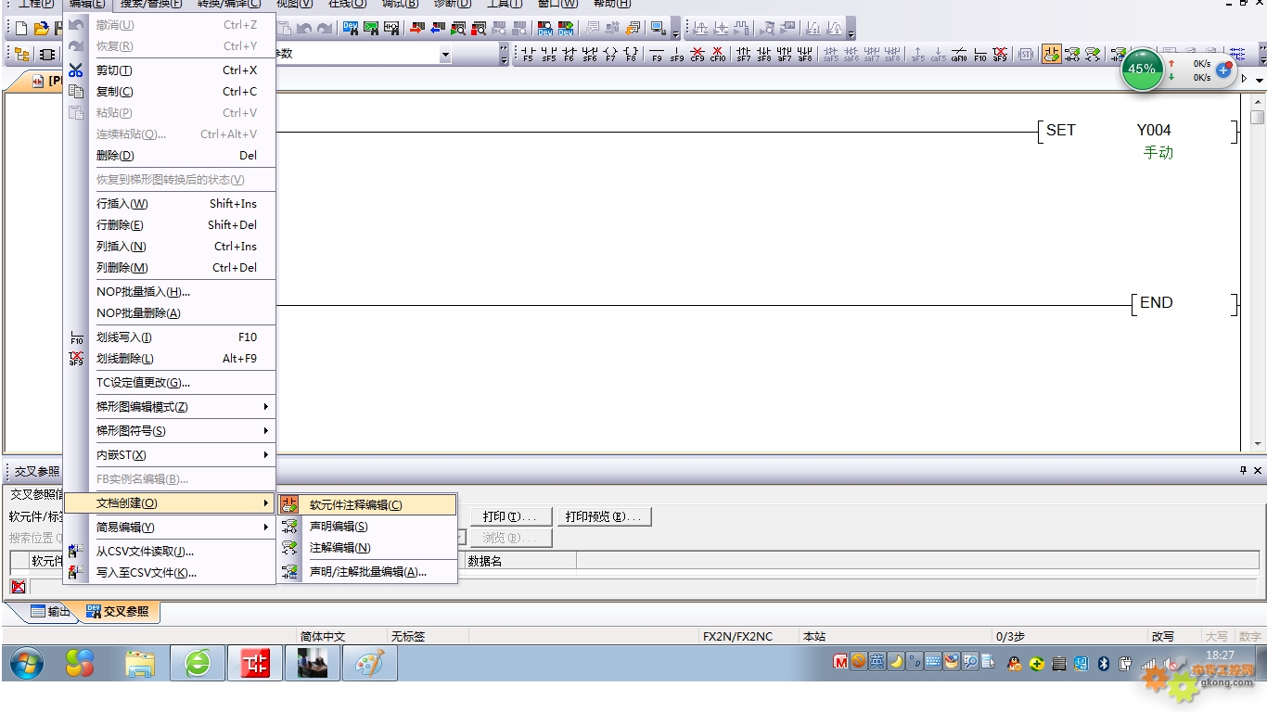Click the project navigation tree icon
This screenshot has width=1267, height=712.
21,55
